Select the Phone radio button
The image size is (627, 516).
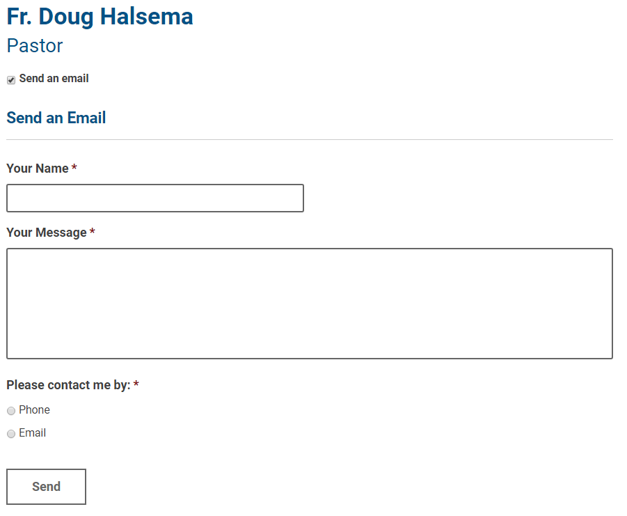pyautogui.click(x=11, y=411)
